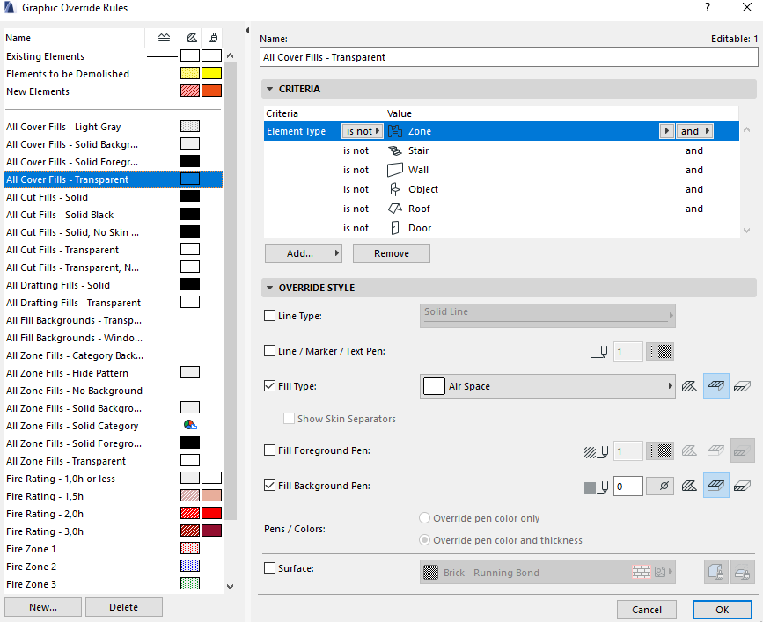Click the Stair element type icon
Screen dimensions: 763x622
tap(395, 150)
